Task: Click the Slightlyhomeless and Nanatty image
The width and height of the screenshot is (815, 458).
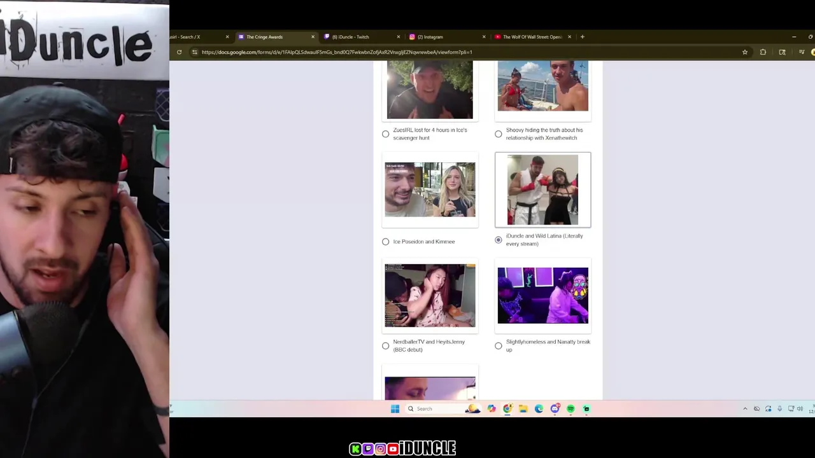Action: point(543,295)
